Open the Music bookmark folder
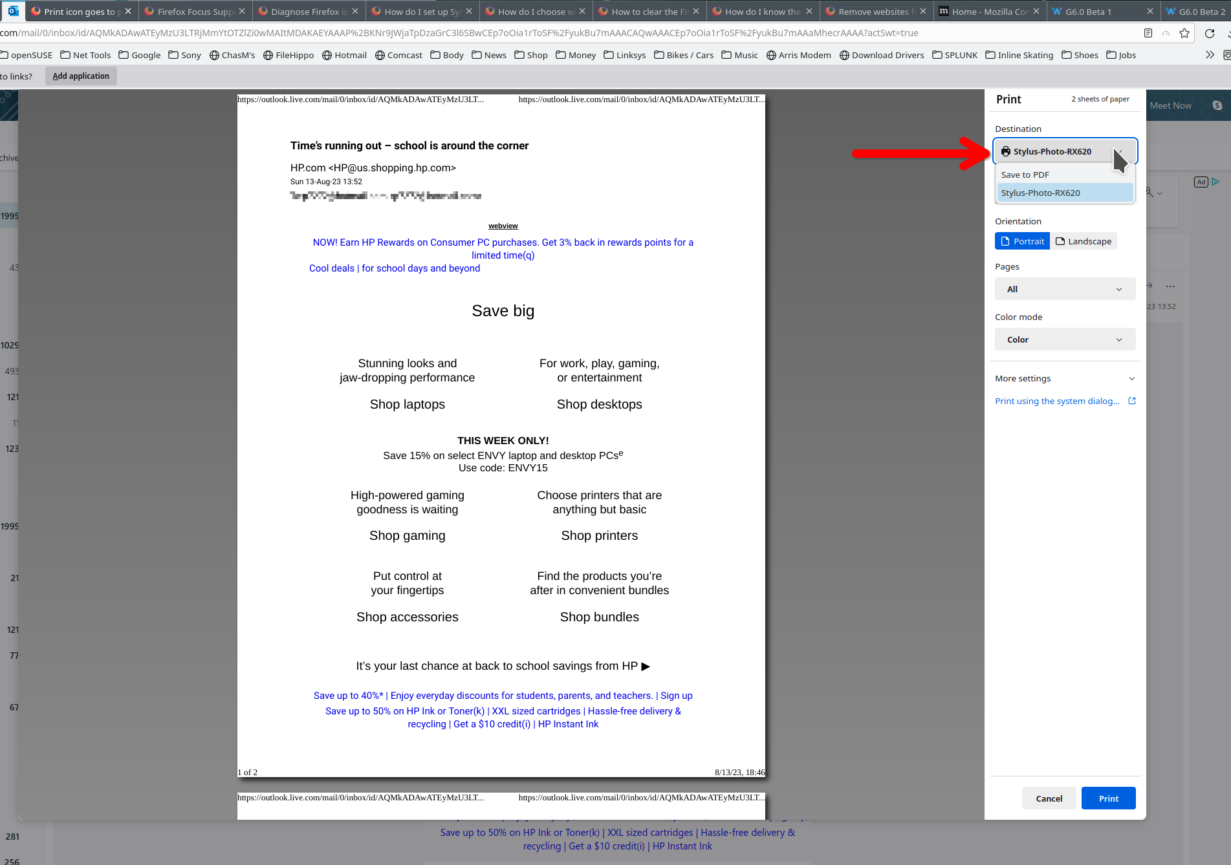The height and width of the screenshot is (865, 1231). pos(740,55)
